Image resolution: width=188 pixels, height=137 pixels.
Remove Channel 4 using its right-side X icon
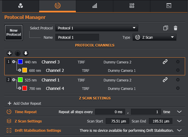pyautogui.click(x=178, y=88)
